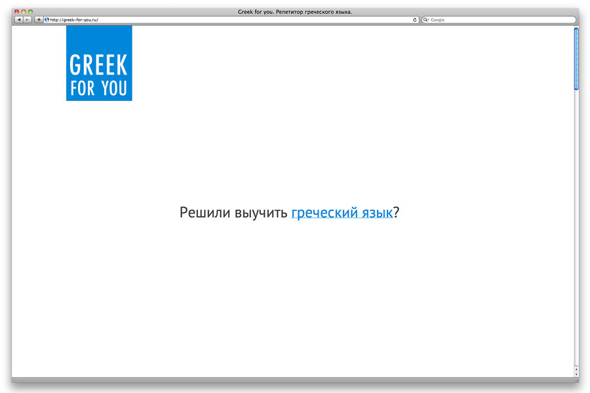Click the empty scrollbar track below thumb

576,229
